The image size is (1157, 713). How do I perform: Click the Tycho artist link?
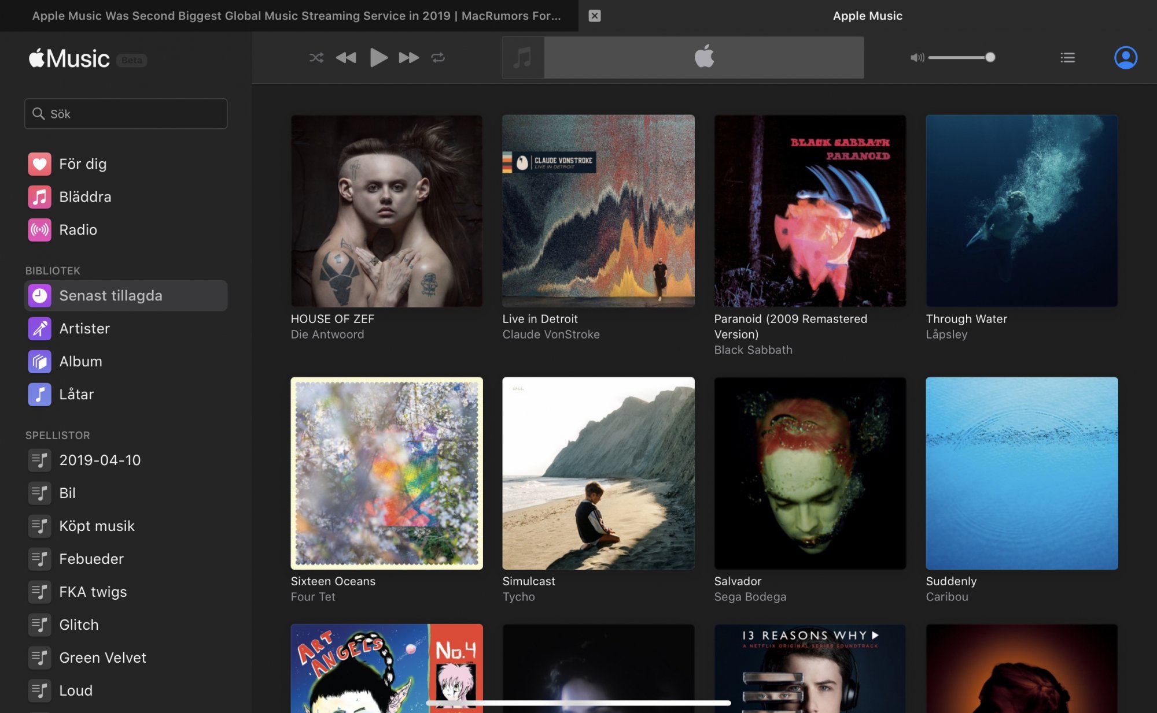pos(519,597)
